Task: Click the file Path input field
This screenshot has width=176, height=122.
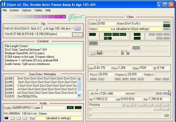Action: [x=41, y=29]
